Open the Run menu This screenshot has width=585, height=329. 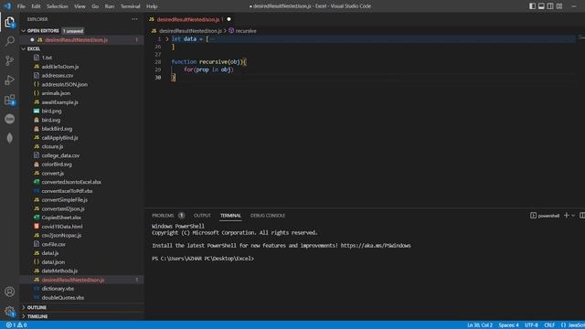110,6
